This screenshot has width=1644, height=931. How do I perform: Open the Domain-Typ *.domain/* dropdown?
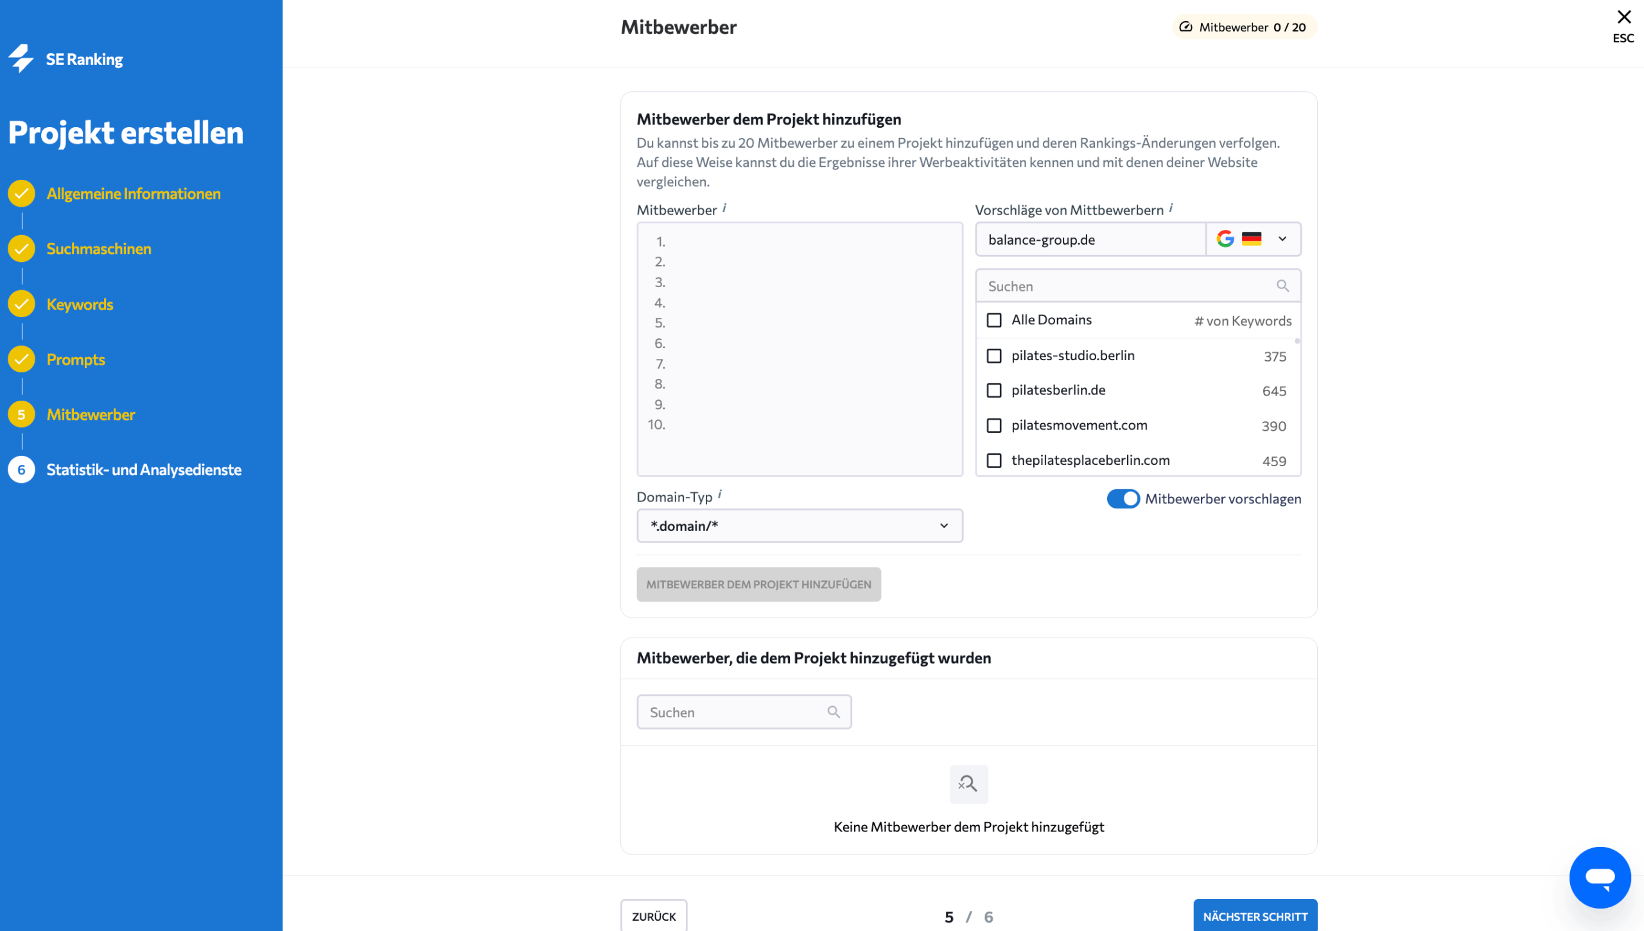(800, 526)
